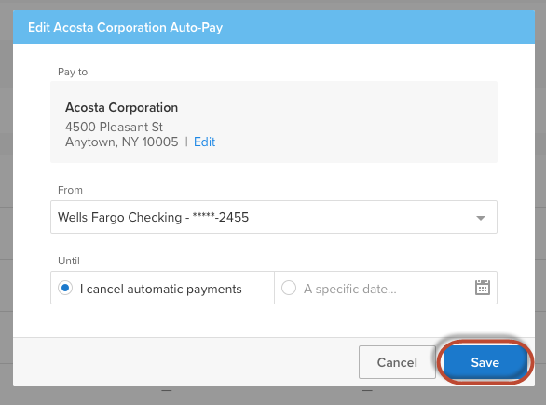Viewport: 546px width, 405px height.
Task: Click the masked account number *****-2455
Action: 221,217
